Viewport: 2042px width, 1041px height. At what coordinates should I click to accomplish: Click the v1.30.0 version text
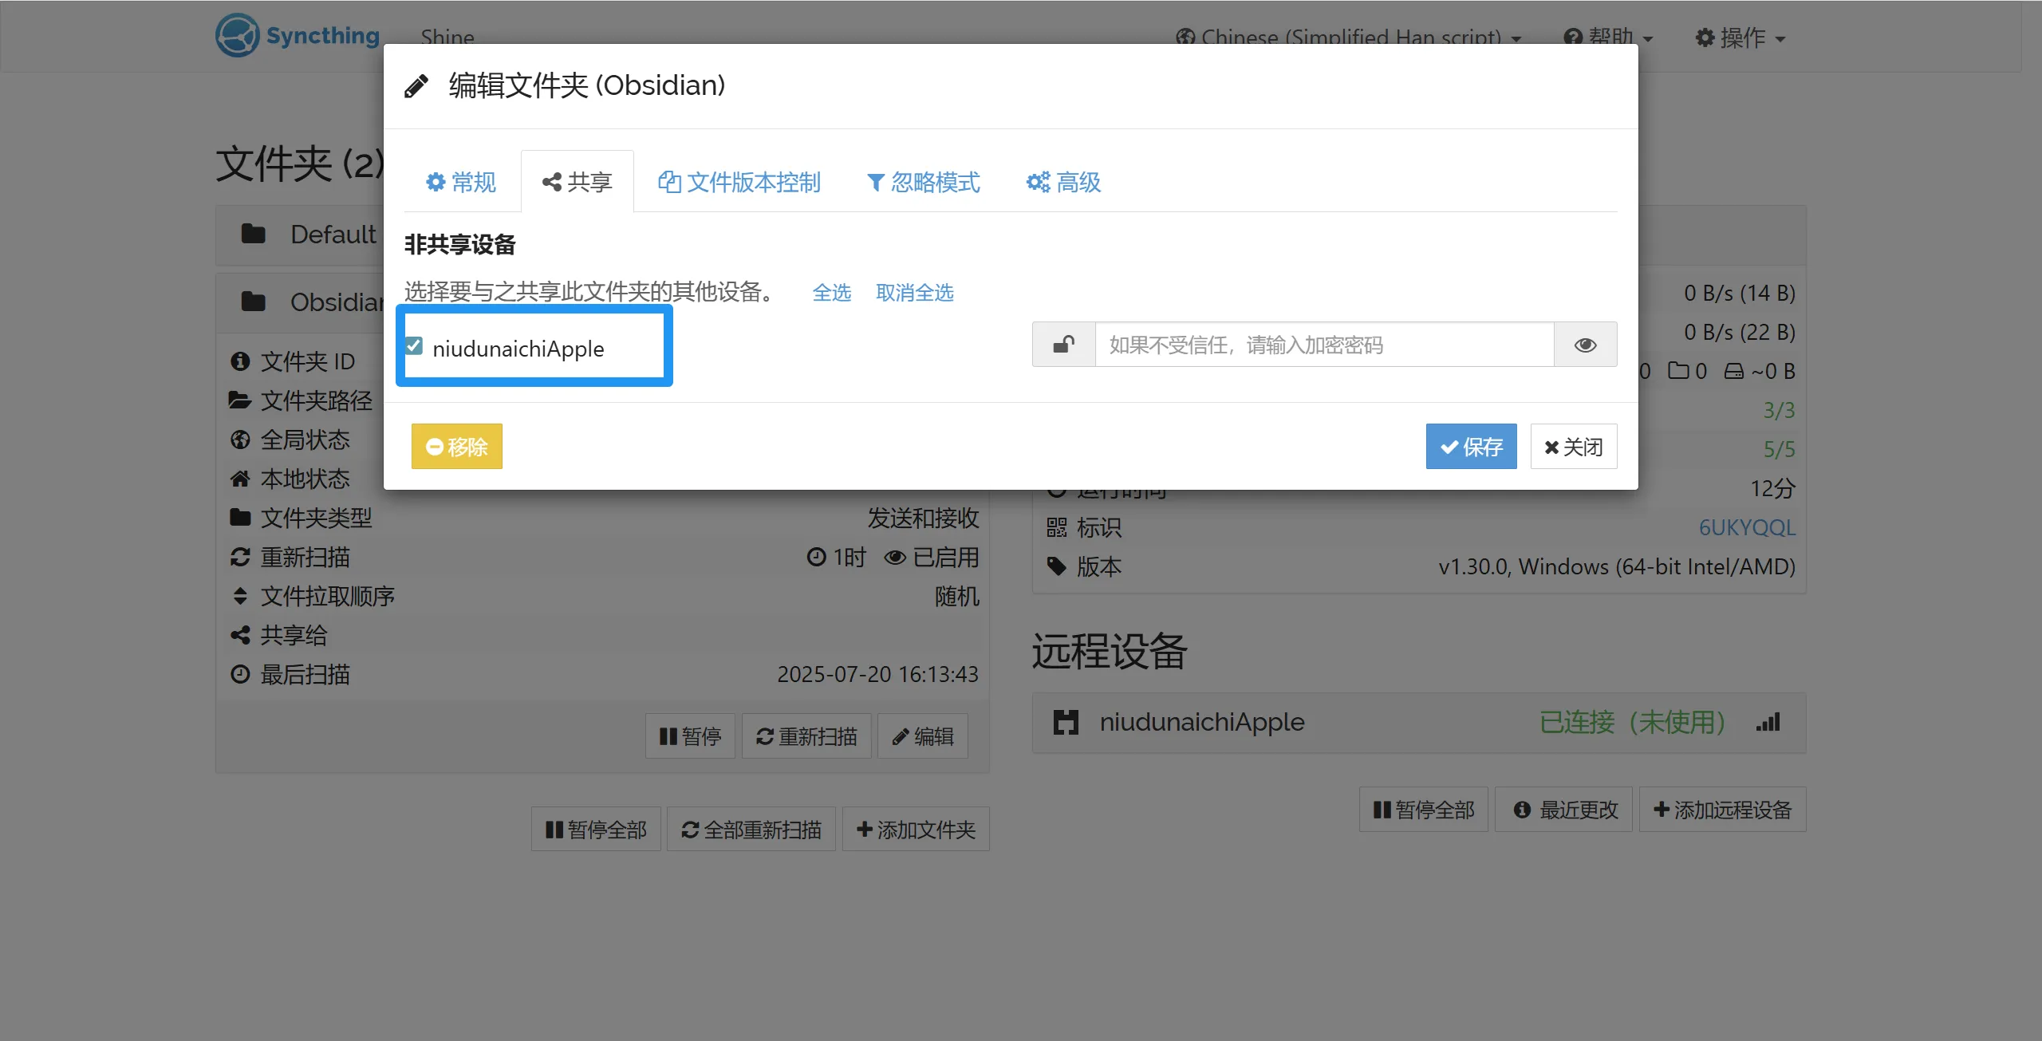(x=1617, y=566)
